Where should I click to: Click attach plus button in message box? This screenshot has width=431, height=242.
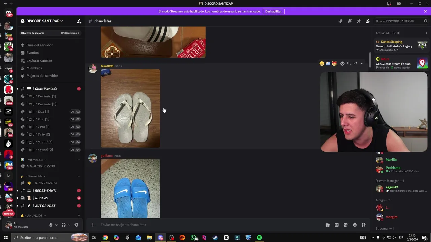click(x=93, y=225)
